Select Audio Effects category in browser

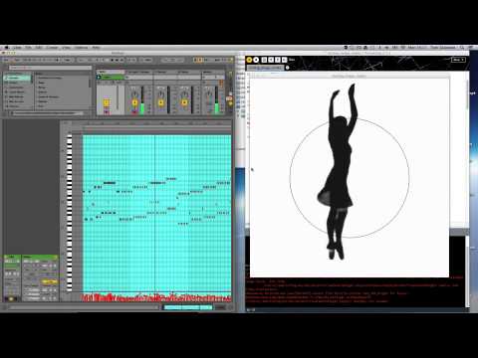click(17, 92)
